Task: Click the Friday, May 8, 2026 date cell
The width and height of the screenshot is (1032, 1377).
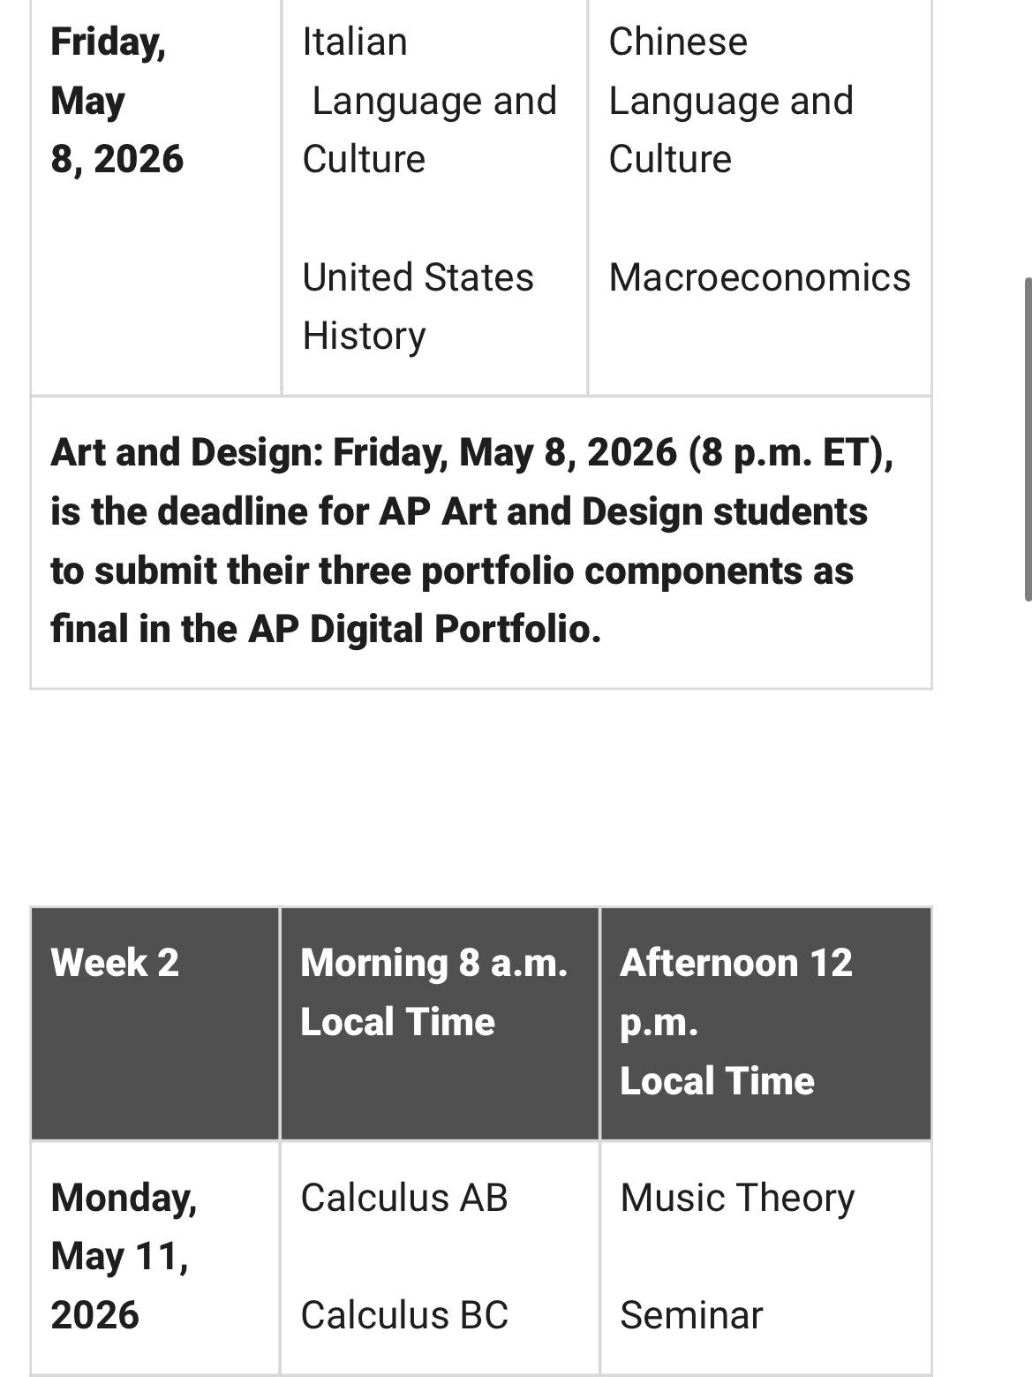Action: click(117, 101)
